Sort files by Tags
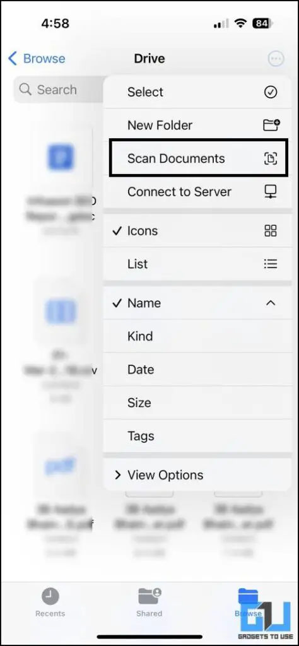 (x=197, y=436)
